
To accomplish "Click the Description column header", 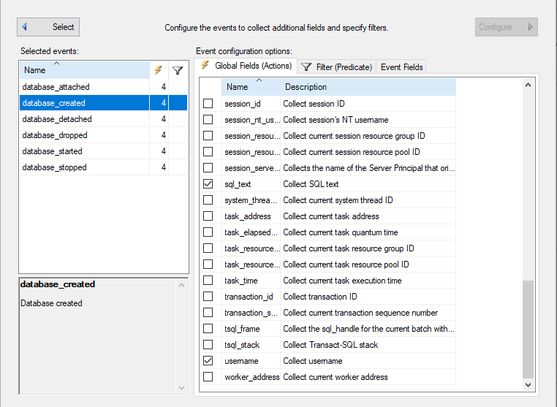I will 368,87.
